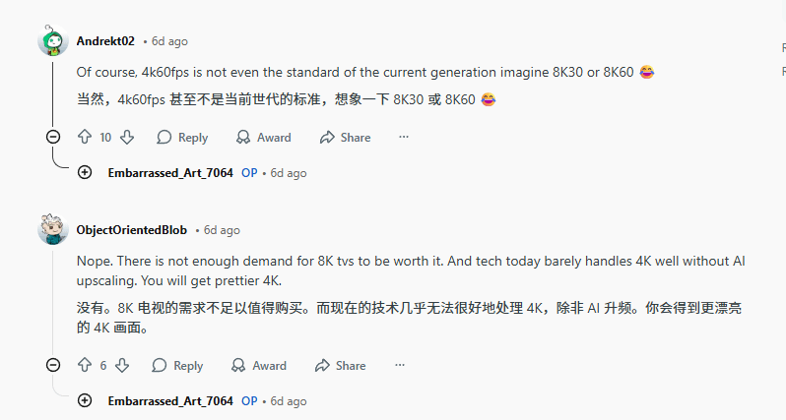Reply to ObjectOrientedBlob's comment
786x420 pixels.
[177, 366]
